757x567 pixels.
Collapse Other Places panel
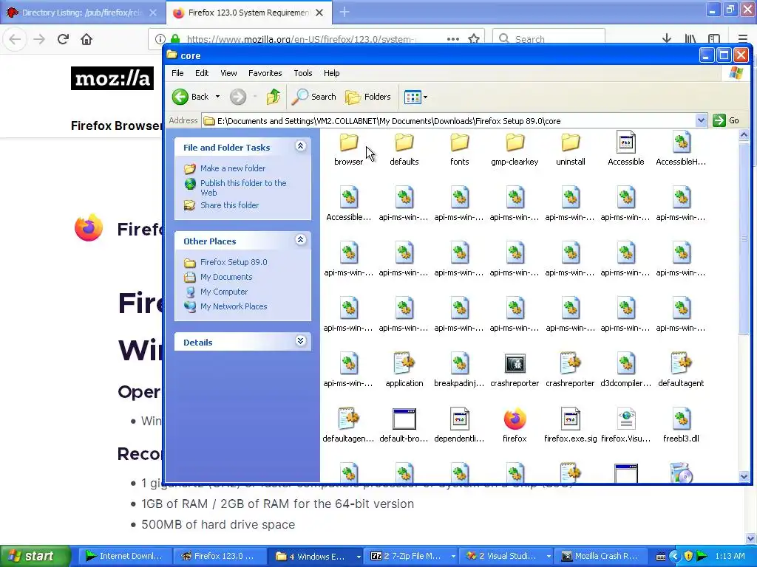click(x=300, y=240)
